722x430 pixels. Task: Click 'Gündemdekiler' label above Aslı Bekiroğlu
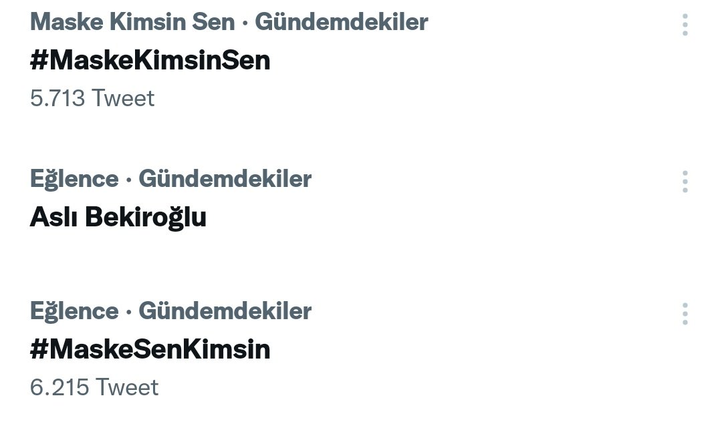pyautogui.click(x=225, y=179)
